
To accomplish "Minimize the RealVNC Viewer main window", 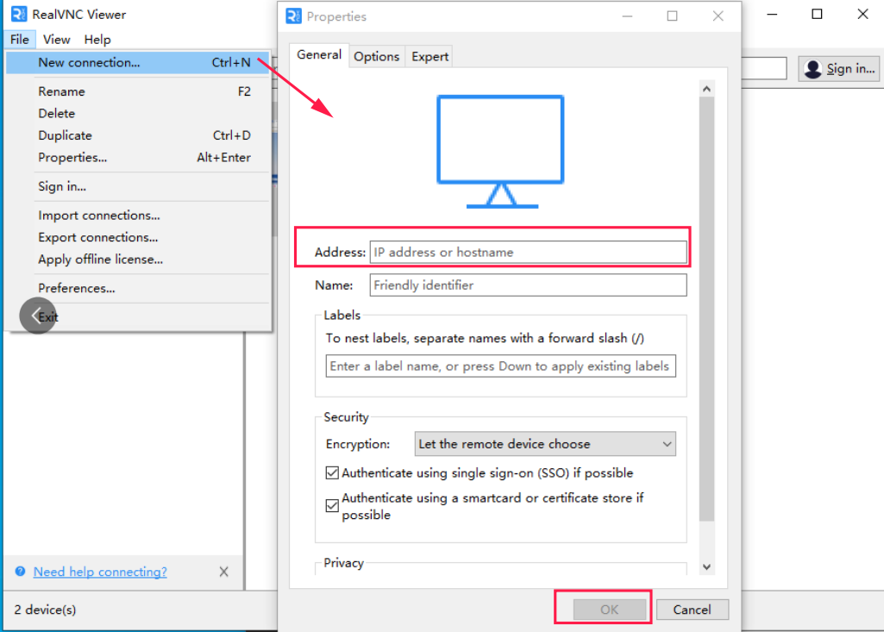I will tap(773, 14).
